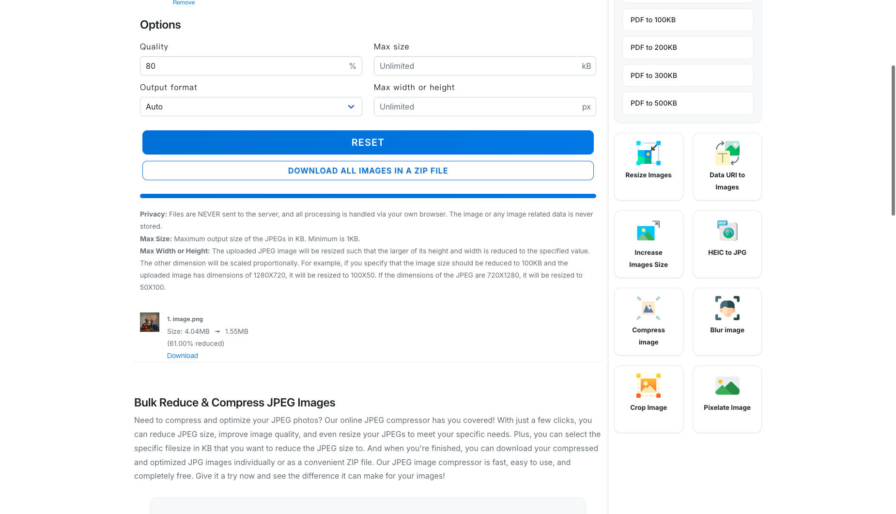Click the 'Privacy:' label text
896x514 pixels.
click(x=154, y=214)
